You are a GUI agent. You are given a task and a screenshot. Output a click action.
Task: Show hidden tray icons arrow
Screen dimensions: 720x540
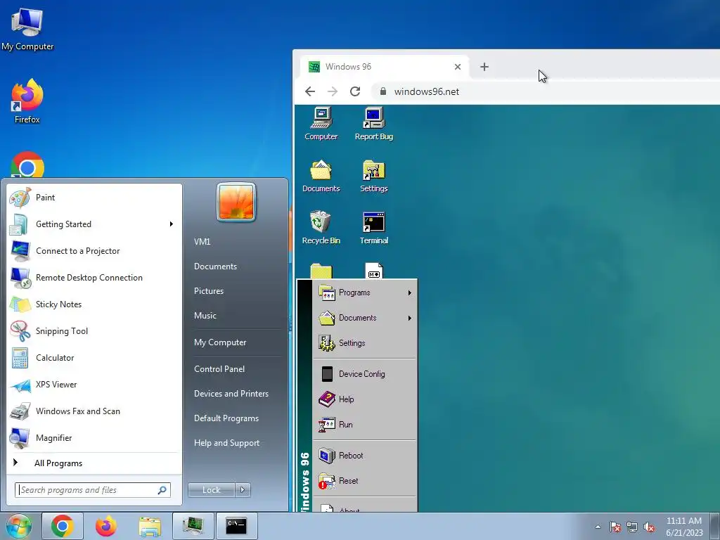coord(598,527)
